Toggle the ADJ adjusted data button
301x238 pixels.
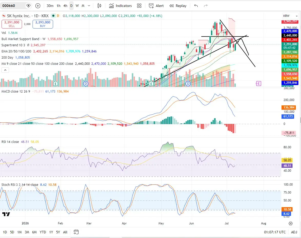tap(294, 232)
